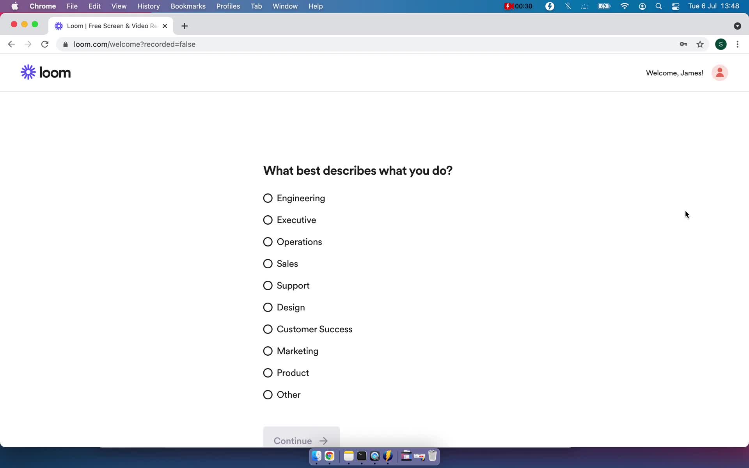Image resolution: width=749 pixels, height=468 pixels.
Task: Click the Continue button
Action: (301, 440)
